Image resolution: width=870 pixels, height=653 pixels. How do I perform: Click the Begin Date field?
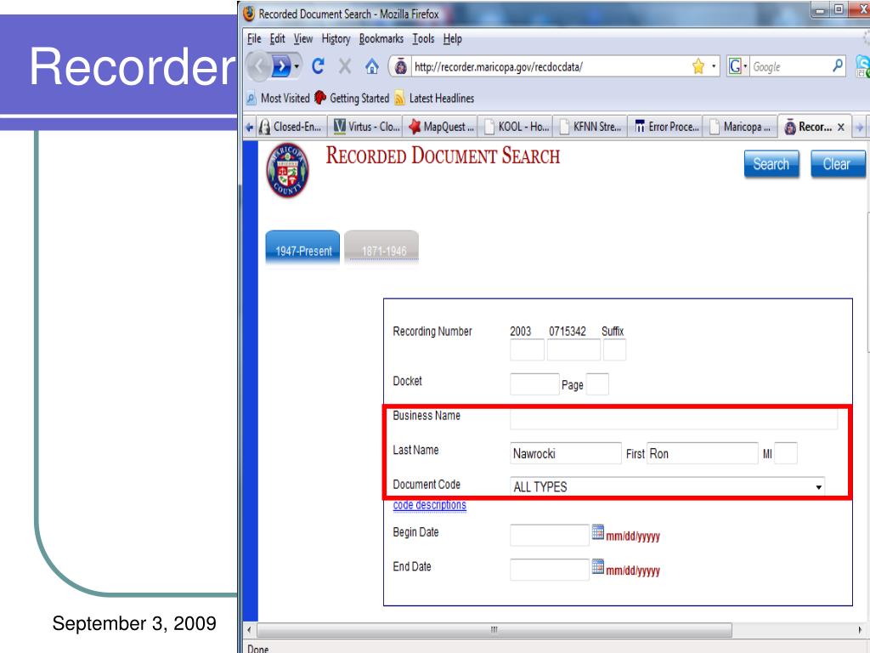pyautogui.click(x=550, y=536)
